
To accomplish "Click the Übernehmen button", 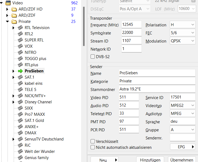I will click(182, 160).
